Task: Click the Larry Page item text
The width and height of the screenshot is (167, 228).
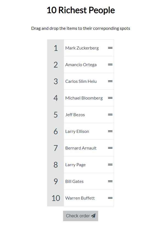Action: (75, 165)
